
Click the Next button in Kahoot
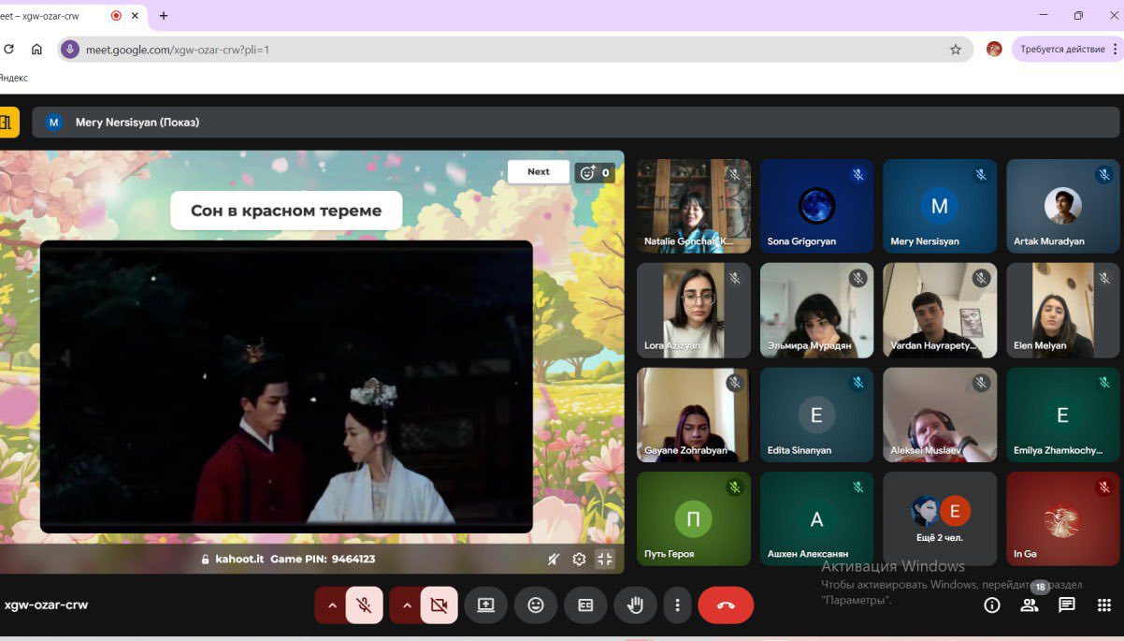[x=538, y=172]
